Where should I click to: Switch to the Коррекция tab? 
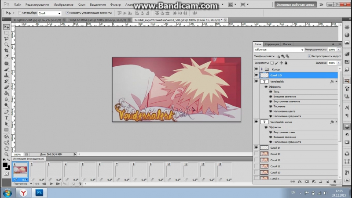pos(271,44)
